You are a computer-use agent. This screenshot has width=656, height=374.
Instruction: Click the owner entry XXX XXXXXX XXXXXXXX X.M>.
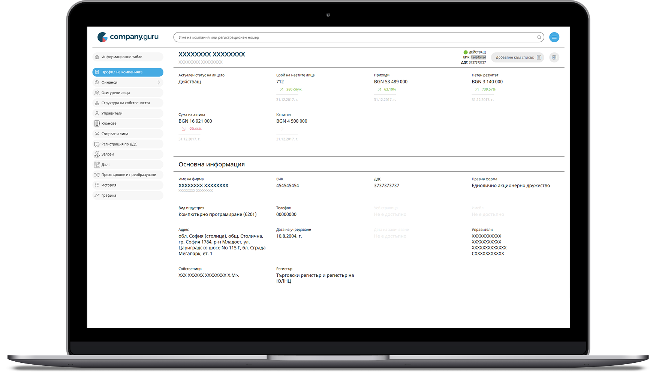pyautogui.click(x=209, y=275)
